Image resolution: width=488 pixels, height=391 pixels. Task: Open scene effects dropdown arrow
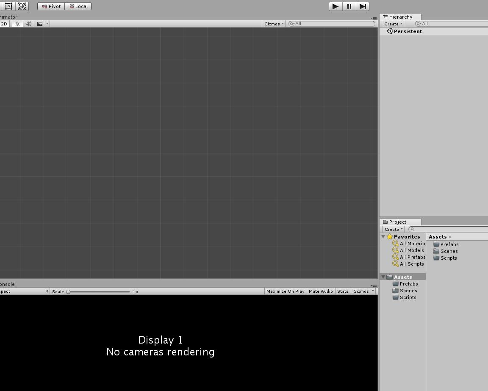click(47, 24)
